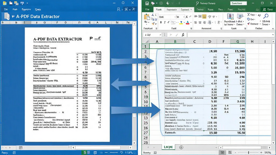
Task: Open the fill color dropdown arrow
Action: 184,23
